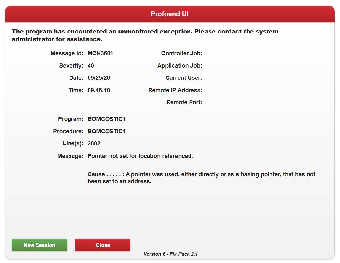Click the green New Session button
The height and width of the screenshot is (263, 340).
click(x=39, y=245)
